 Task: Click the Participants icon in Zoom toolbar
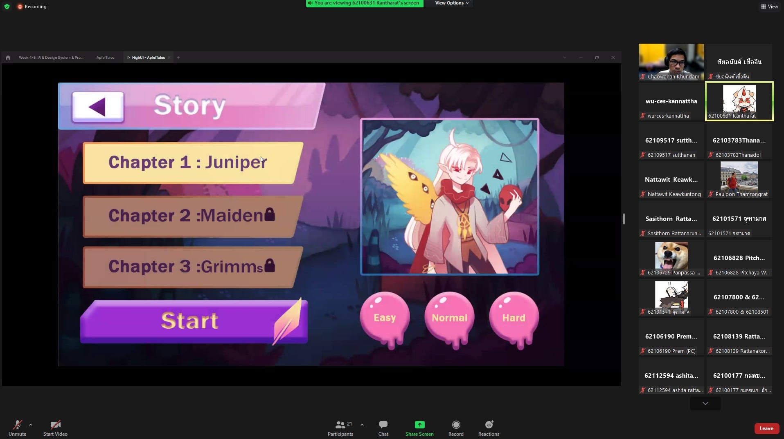(340, 425)
